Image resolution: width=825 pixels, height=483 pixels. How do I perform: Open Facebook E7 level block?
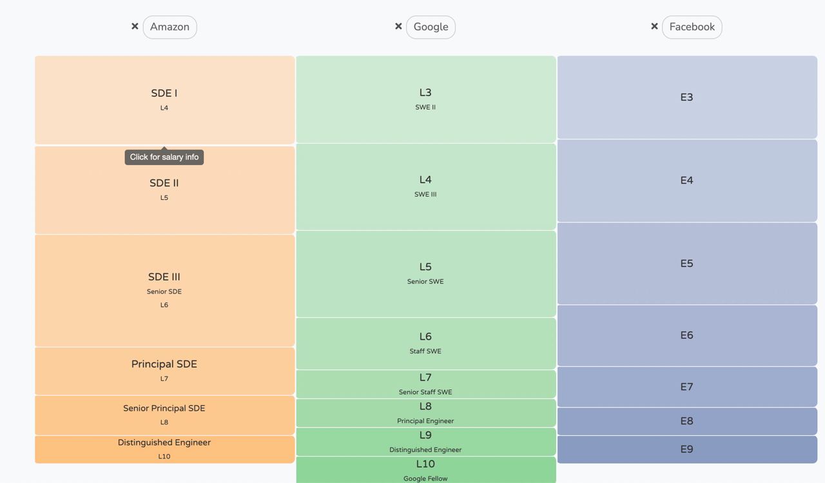687,387
